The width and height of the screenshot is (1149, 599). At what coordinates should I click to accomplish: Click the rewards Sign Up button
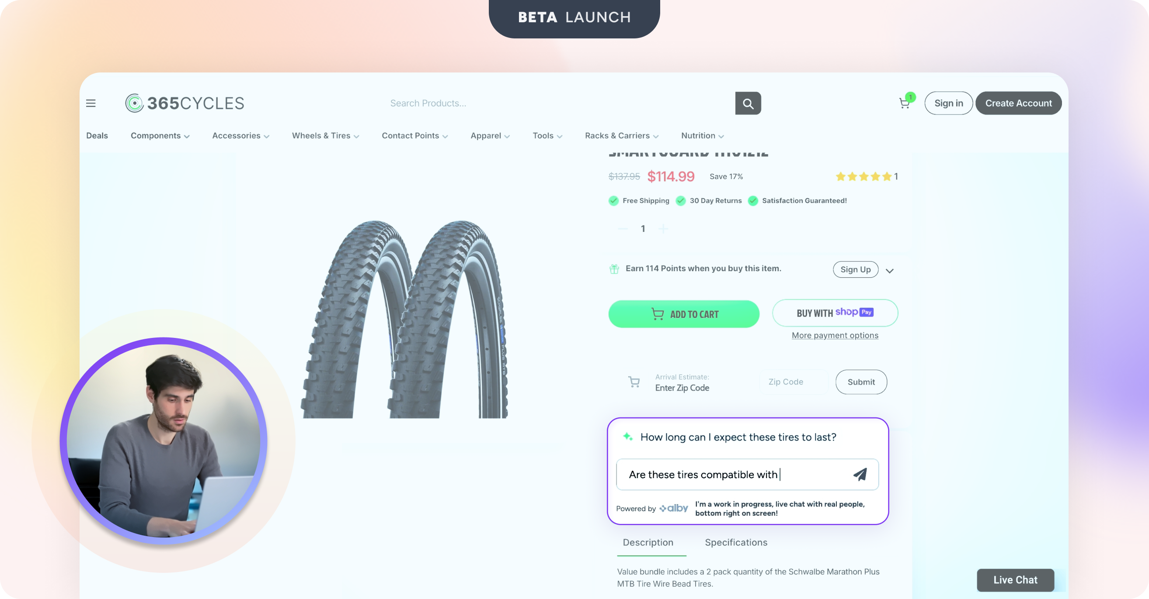pos(856,269)
